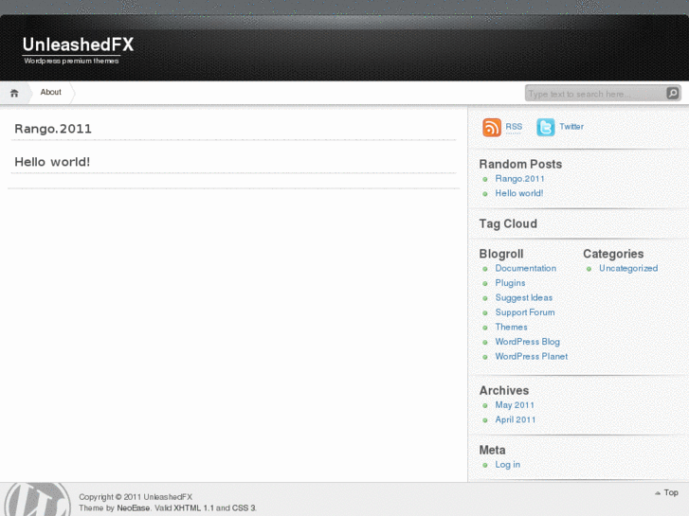The width and height of the screenshot is (689, 516).
Task: Visit the Documentation blogroll link
Action: tap(526, 268)
